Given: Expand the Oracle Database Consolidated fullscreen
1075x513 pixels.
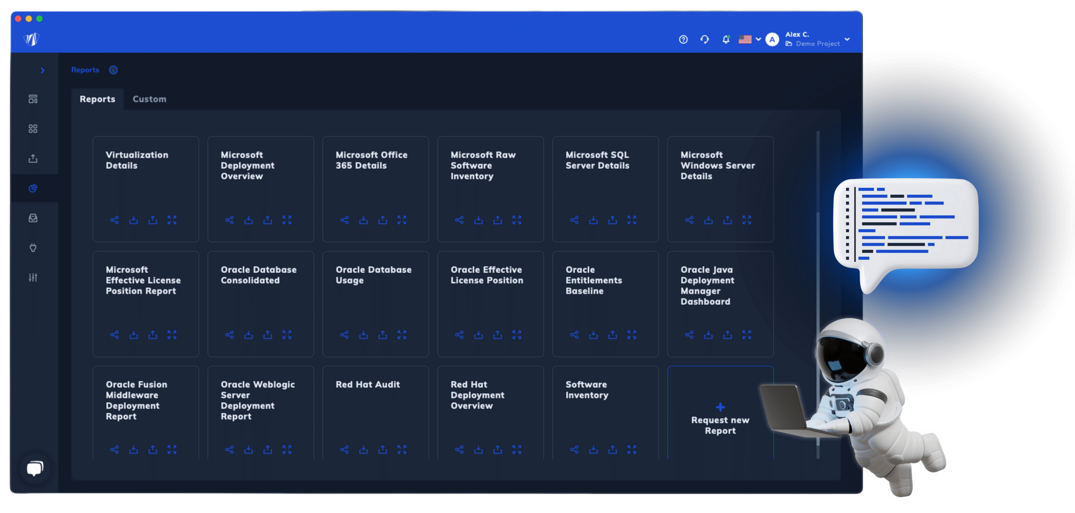Looking at the screenshot, I should 287,335.
